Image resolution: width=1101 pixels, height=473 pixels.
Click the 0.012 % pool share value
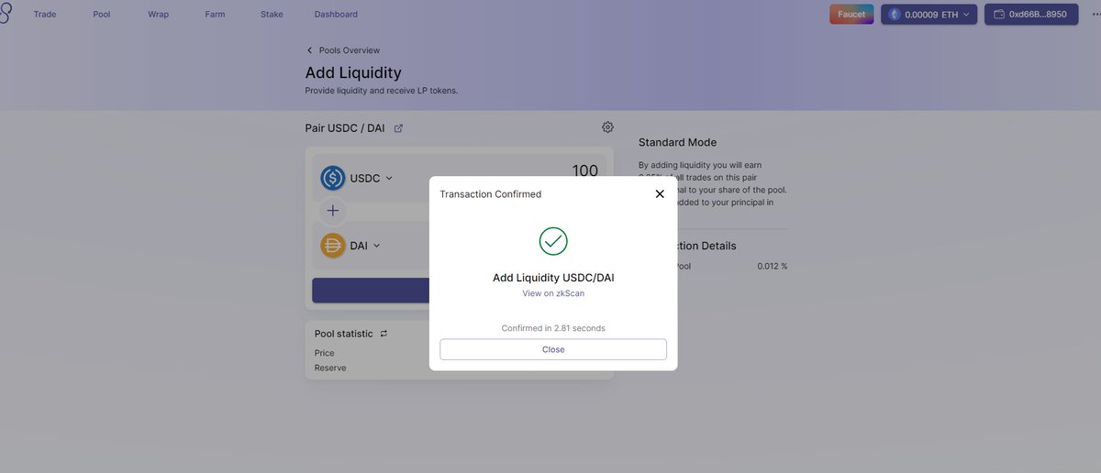(x=773, y=266)
